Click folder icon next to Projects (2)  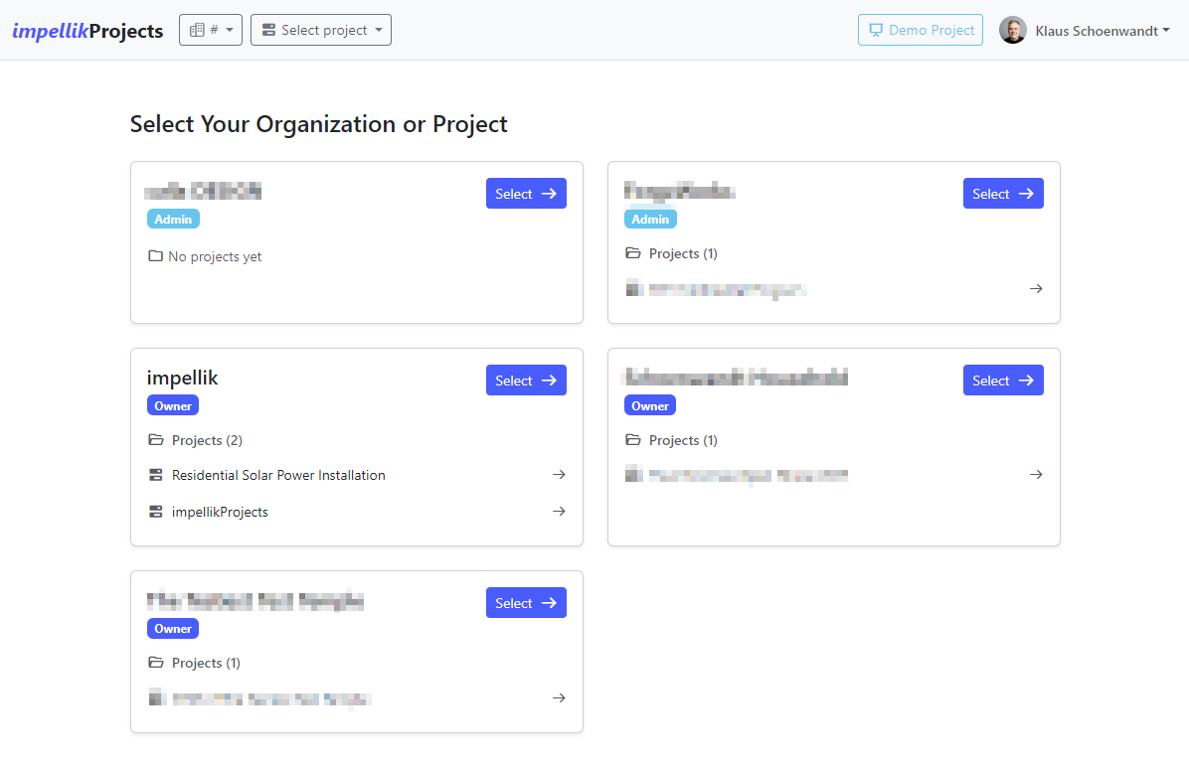pos(155,440)
